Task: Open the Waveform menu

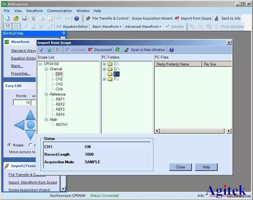Action: click(34, 11)
